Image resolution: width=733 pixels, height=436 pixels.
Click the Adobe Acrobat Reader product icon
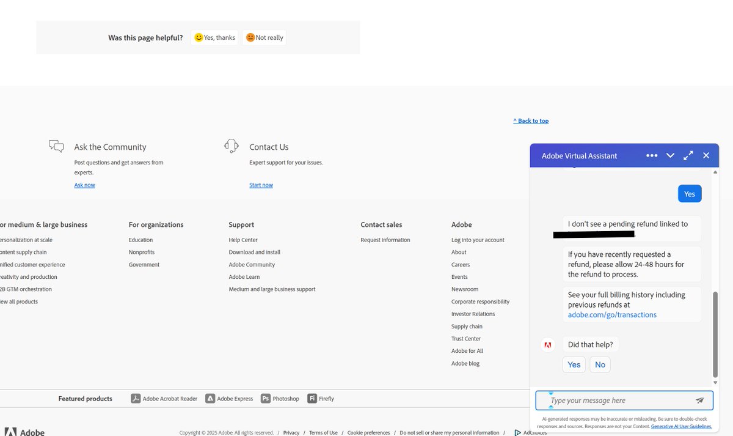click(x=136, y=399)
